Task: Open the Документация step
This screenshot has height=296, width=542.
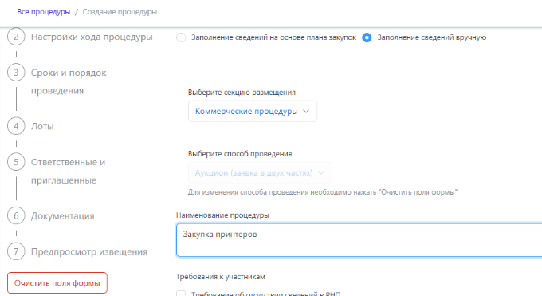Action: click(x=62, y=215)
